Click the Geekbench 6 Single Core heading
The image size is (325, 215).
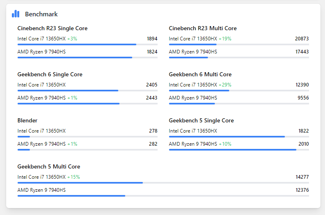pyautogui.click(x=50, y=74)
